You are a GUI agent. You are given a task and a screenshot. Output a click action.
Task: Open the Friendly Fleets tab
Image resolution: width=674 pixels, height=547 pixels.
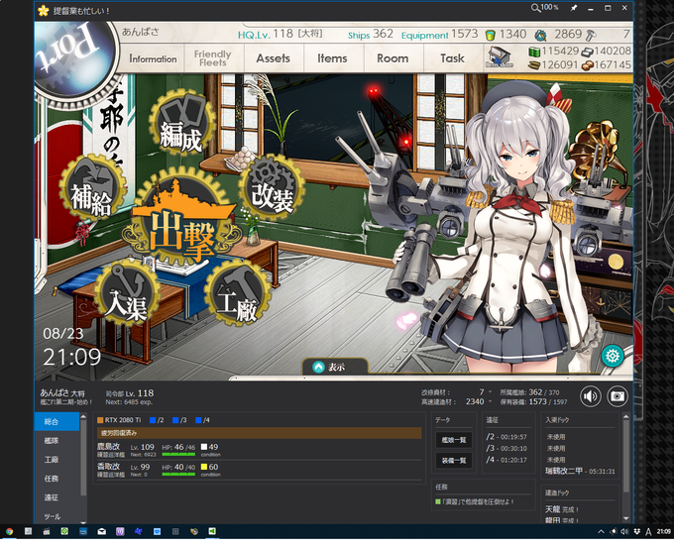[x=213, y=58]
